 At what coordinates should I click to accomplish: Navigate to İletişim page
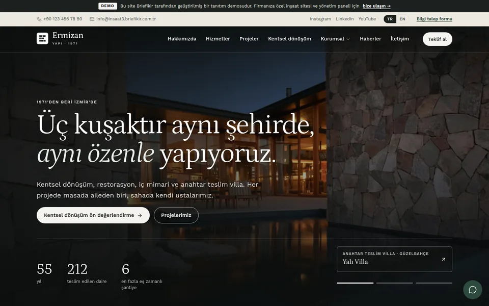pyautogui.click(x=399, y=39)
